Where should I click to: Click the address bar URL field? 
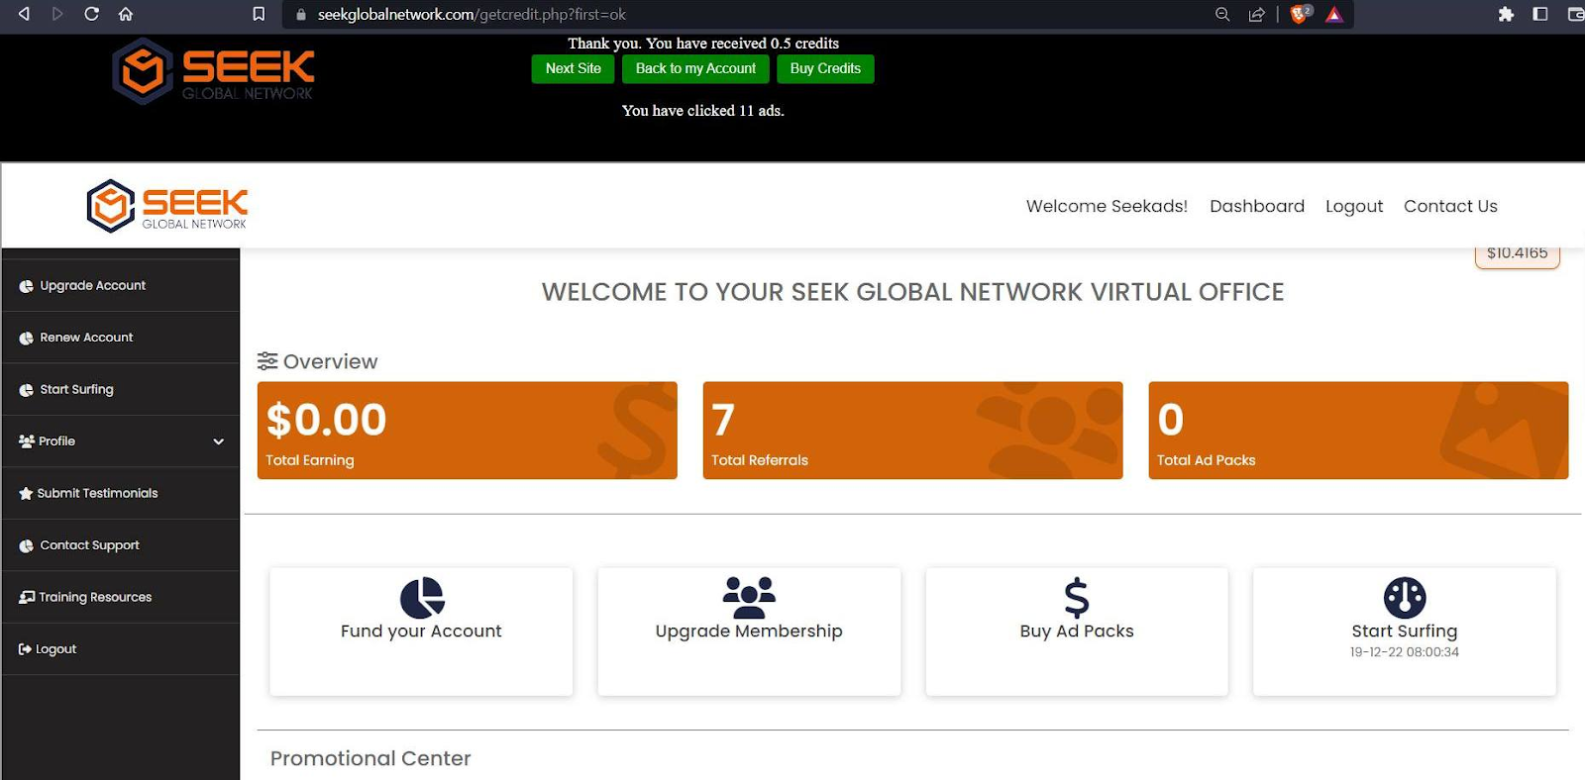pos(743,15)
